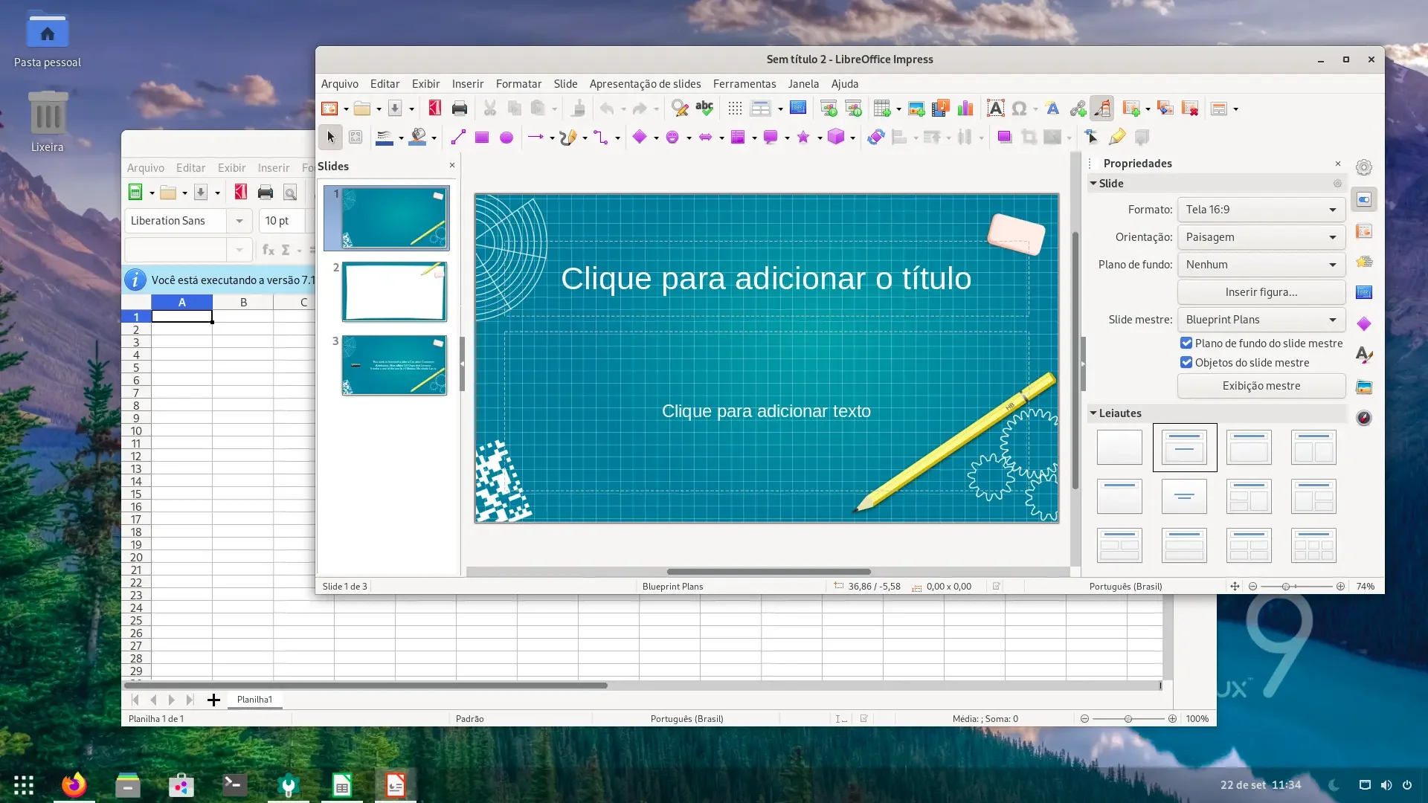
Task: Toggle the Draw Functions toolbar icon
Action: [1102, 109]
